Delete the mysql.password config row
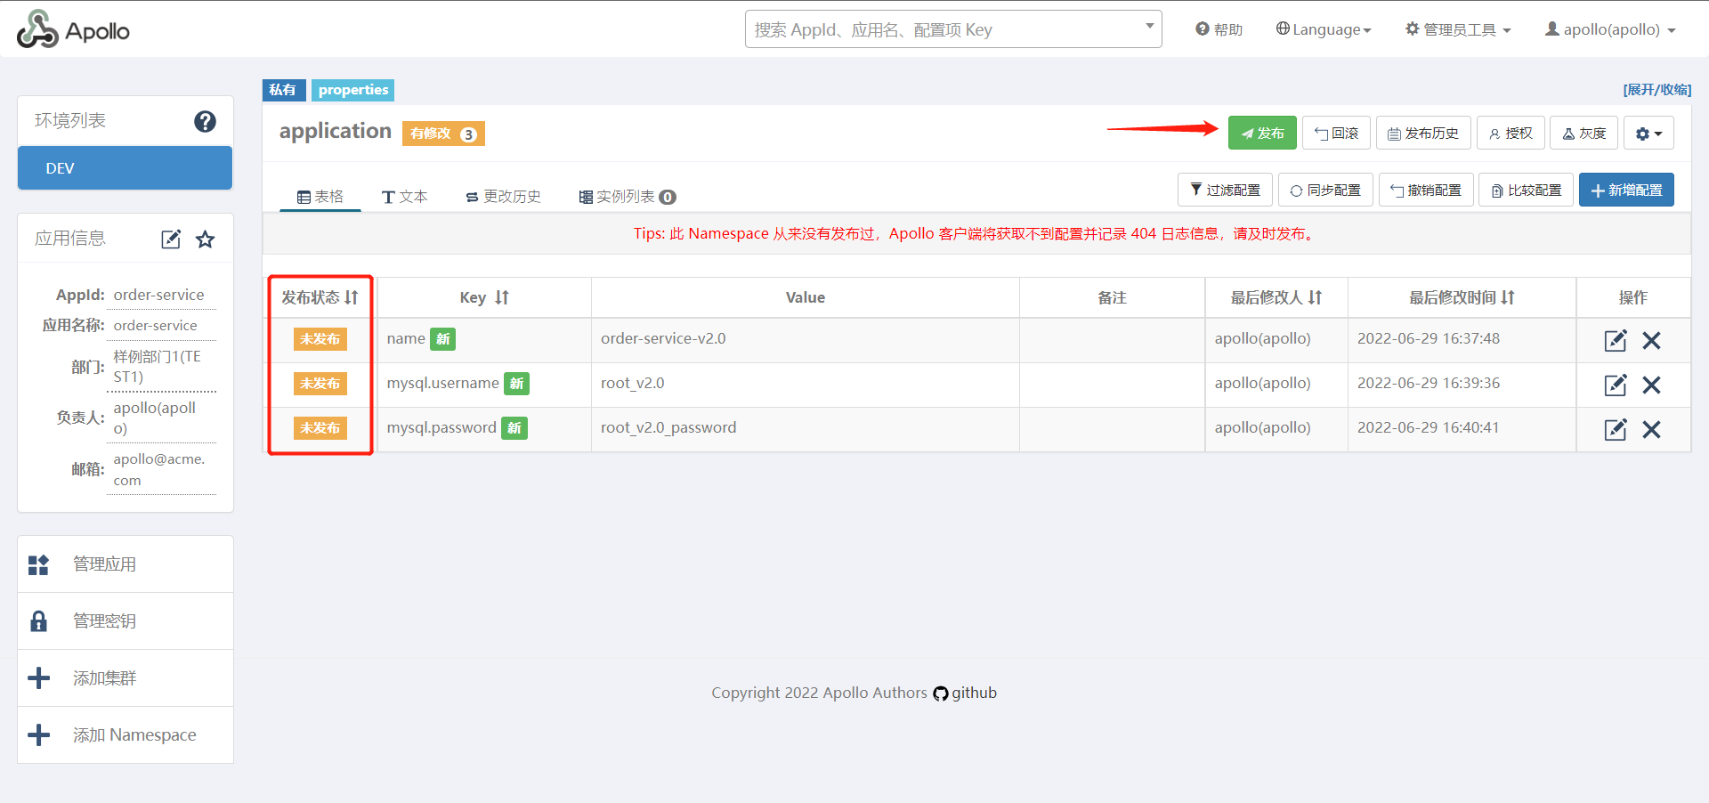 1651,429
